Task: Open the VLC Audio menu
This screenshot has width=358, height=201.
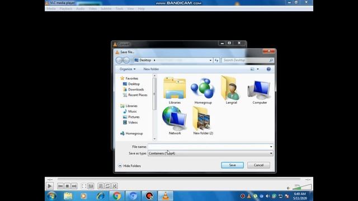Action: pyautogui.click(x=80, y=9)
